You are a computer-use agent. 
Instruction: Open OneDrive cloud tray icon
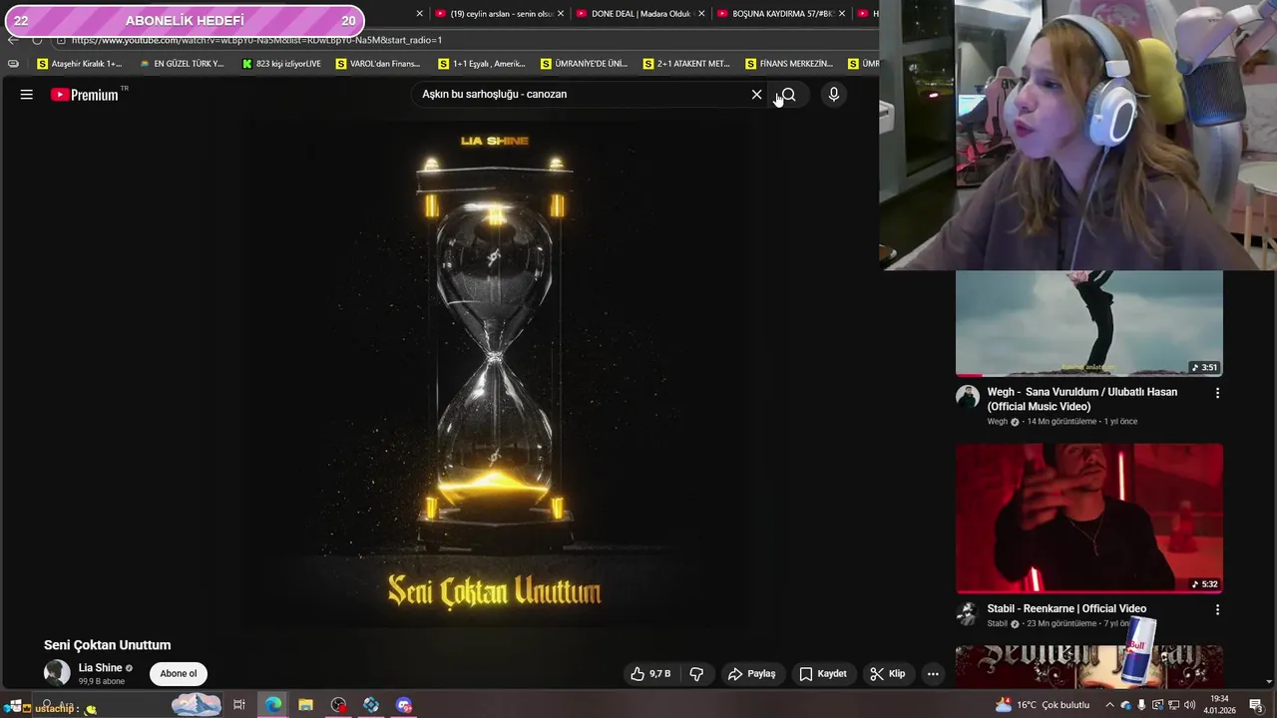(x=1126, y=705)
